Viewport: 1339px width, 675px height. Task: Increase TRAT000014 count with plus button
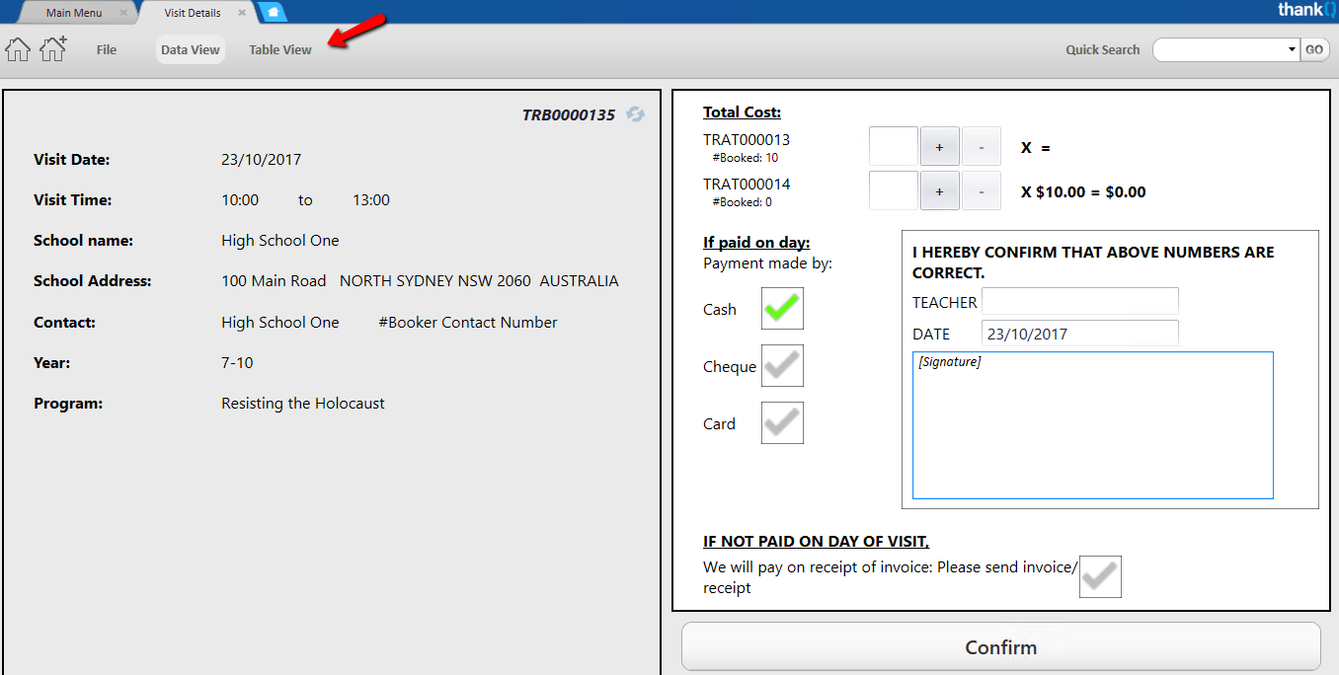click(939, 191)
